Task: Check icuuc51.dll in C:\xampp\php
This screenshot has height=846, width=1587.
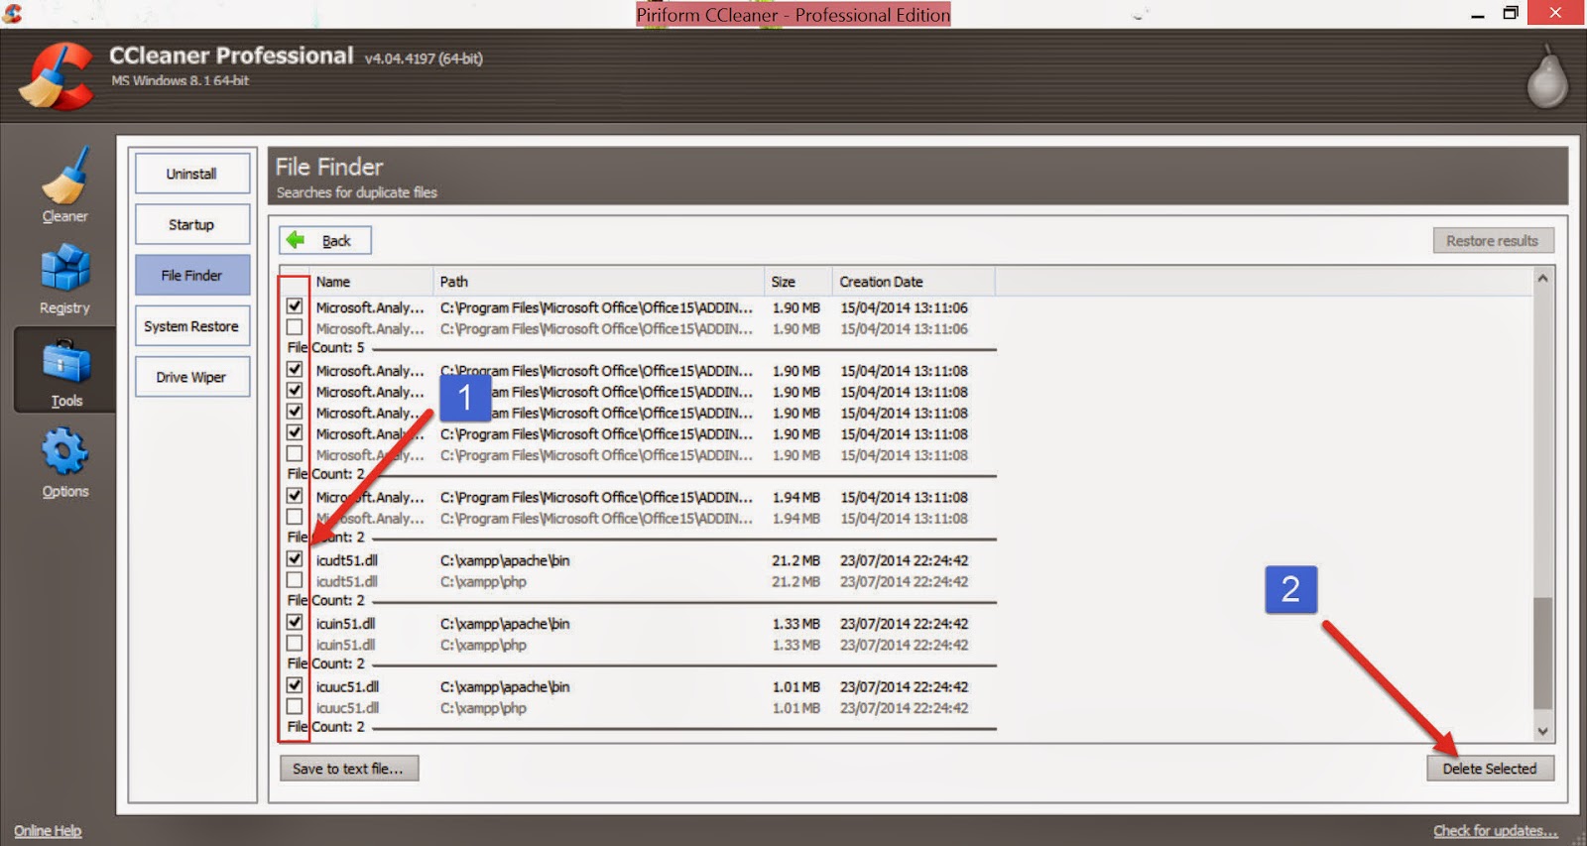Action: pyautogui.click(x=295, y=707)
